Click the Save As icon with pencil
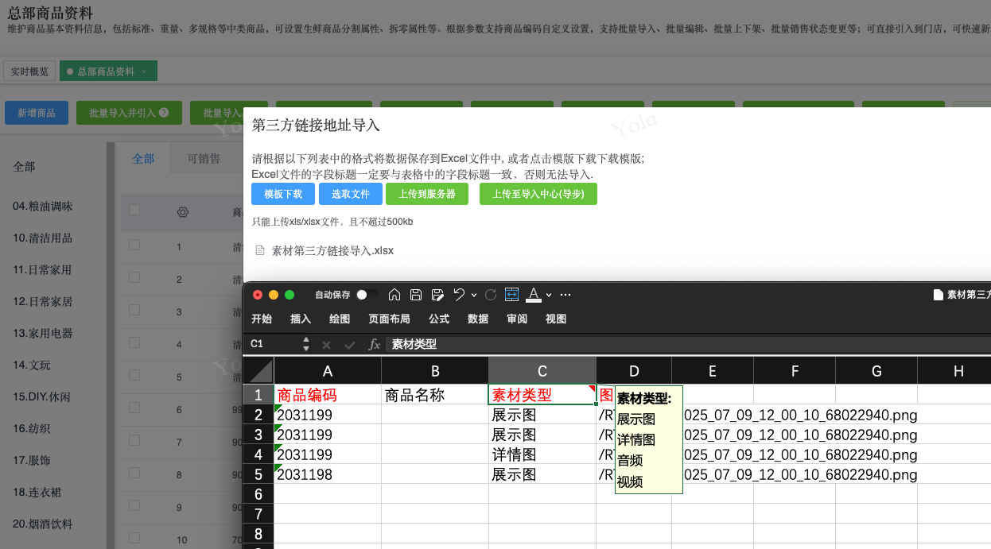This screenshot has width=991, height=549. coord(437,295)
